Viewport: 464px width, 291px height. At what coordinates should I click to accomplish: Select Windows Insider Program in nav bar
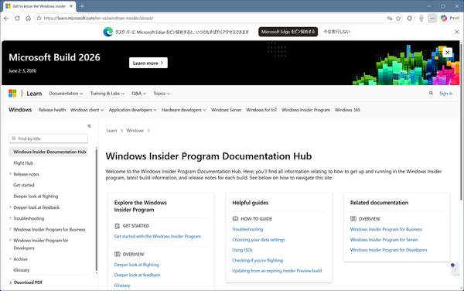point(305,110)
